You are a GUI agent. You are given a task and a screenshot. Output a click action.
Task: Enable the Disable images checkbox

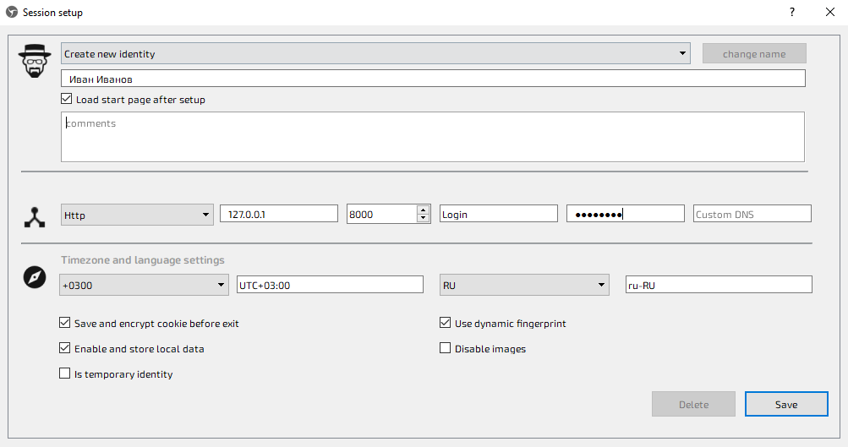click(446, 348)
